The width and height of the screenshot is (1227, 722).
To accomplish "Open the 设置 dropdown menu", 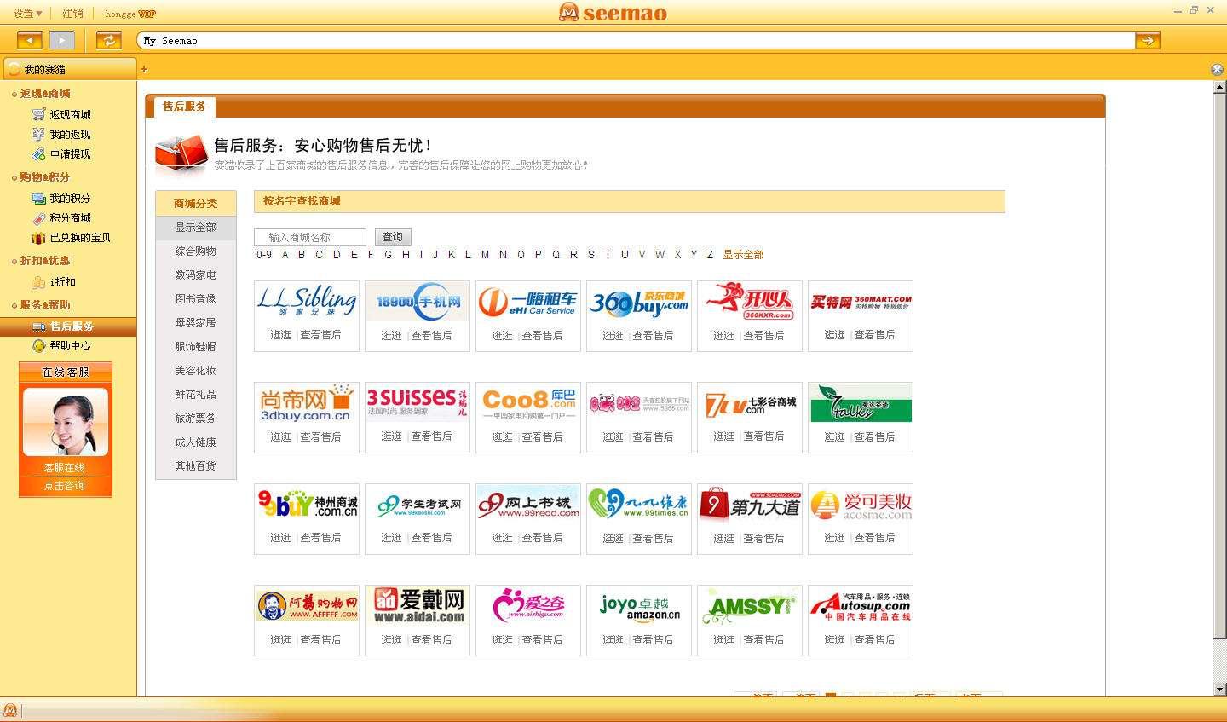I will [x=27, y=13].
